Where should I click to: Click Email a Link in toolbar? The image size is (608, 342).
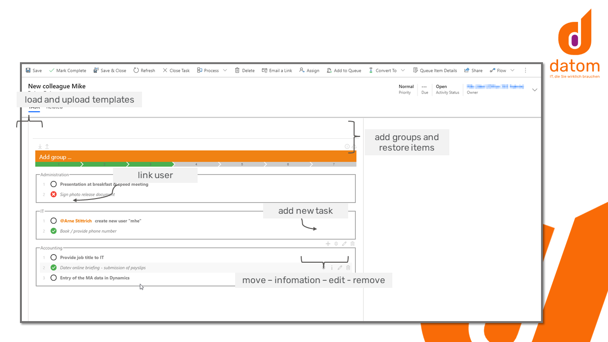(x=277, y=70)
